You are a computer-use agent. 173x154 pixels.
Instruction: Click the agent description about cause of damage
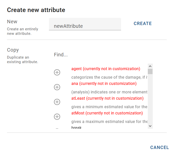point(109,77)
